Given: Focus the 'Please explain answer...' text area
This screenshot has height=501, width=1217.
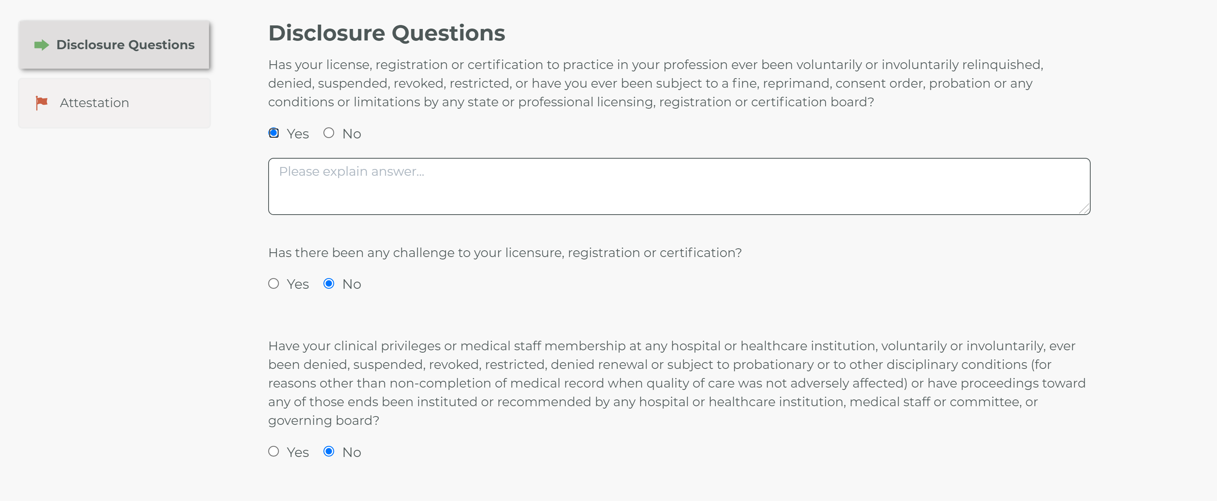Looking at the screenshot, I should [x=679, y=186].
